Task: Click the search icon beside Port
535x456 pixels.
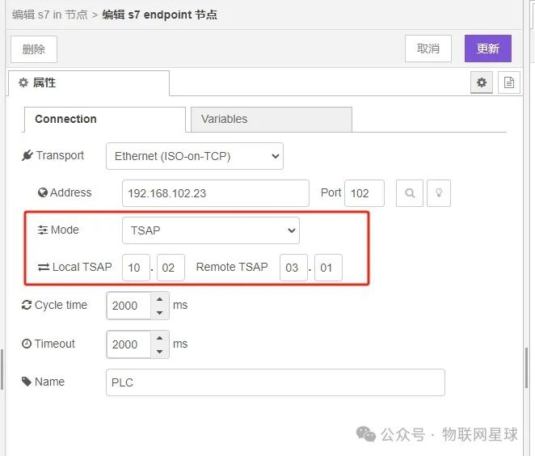Action: 410,193
